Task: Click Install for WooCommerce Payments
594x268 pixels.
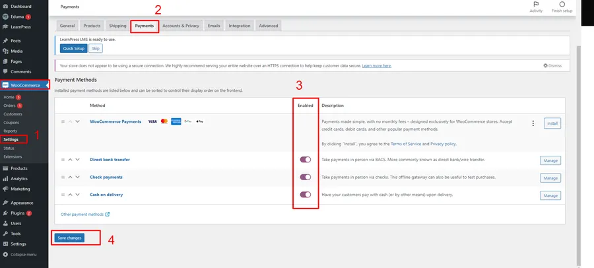Action: (552, 123)
